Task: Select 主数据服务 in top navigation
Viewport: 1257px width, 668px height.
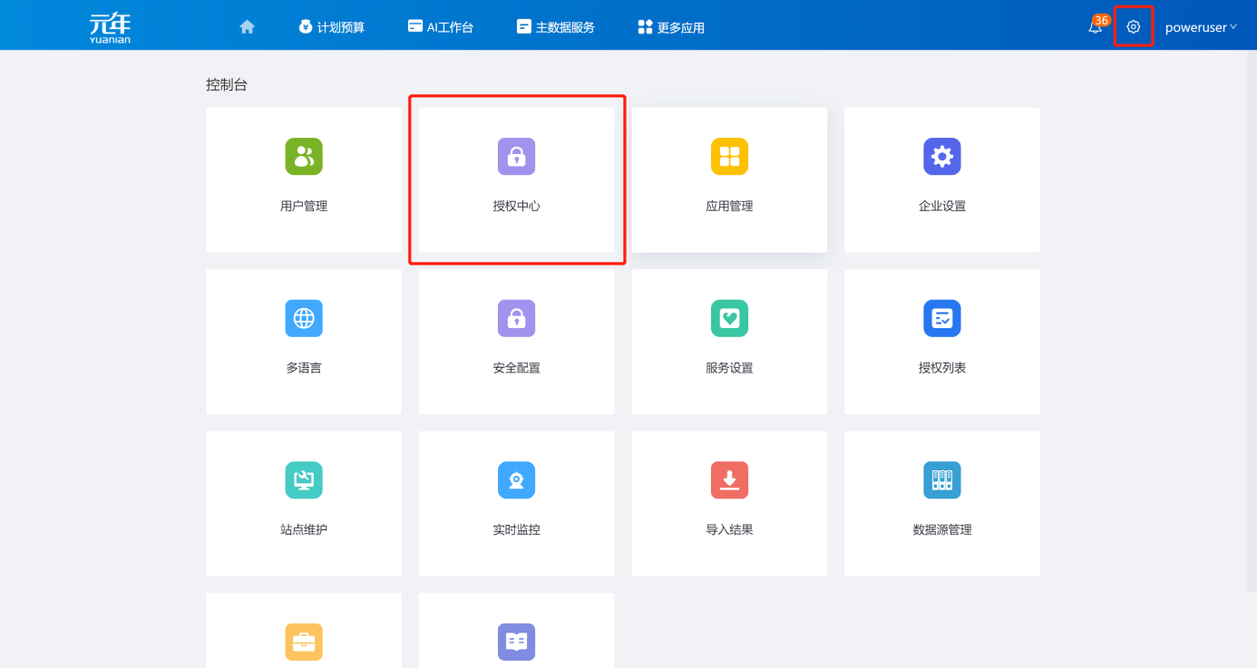Action: pyautogui.click(x=555, y=27)
